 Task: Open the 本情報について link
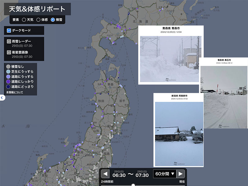tap(15, 92)
